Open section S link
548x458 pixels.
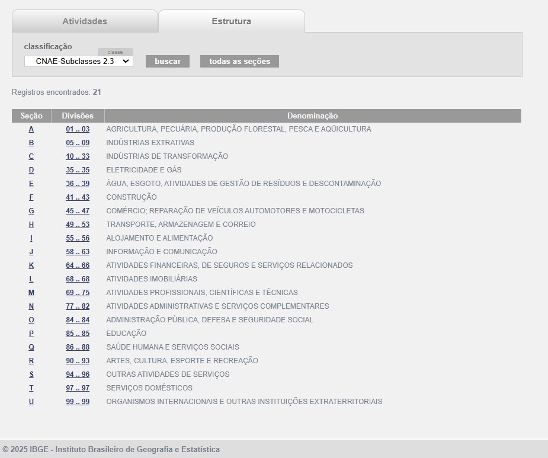[x=31, y=374]
